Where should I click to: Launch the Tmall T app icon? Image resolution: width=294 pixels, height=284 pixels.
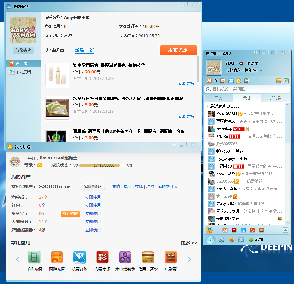point(234,230)
